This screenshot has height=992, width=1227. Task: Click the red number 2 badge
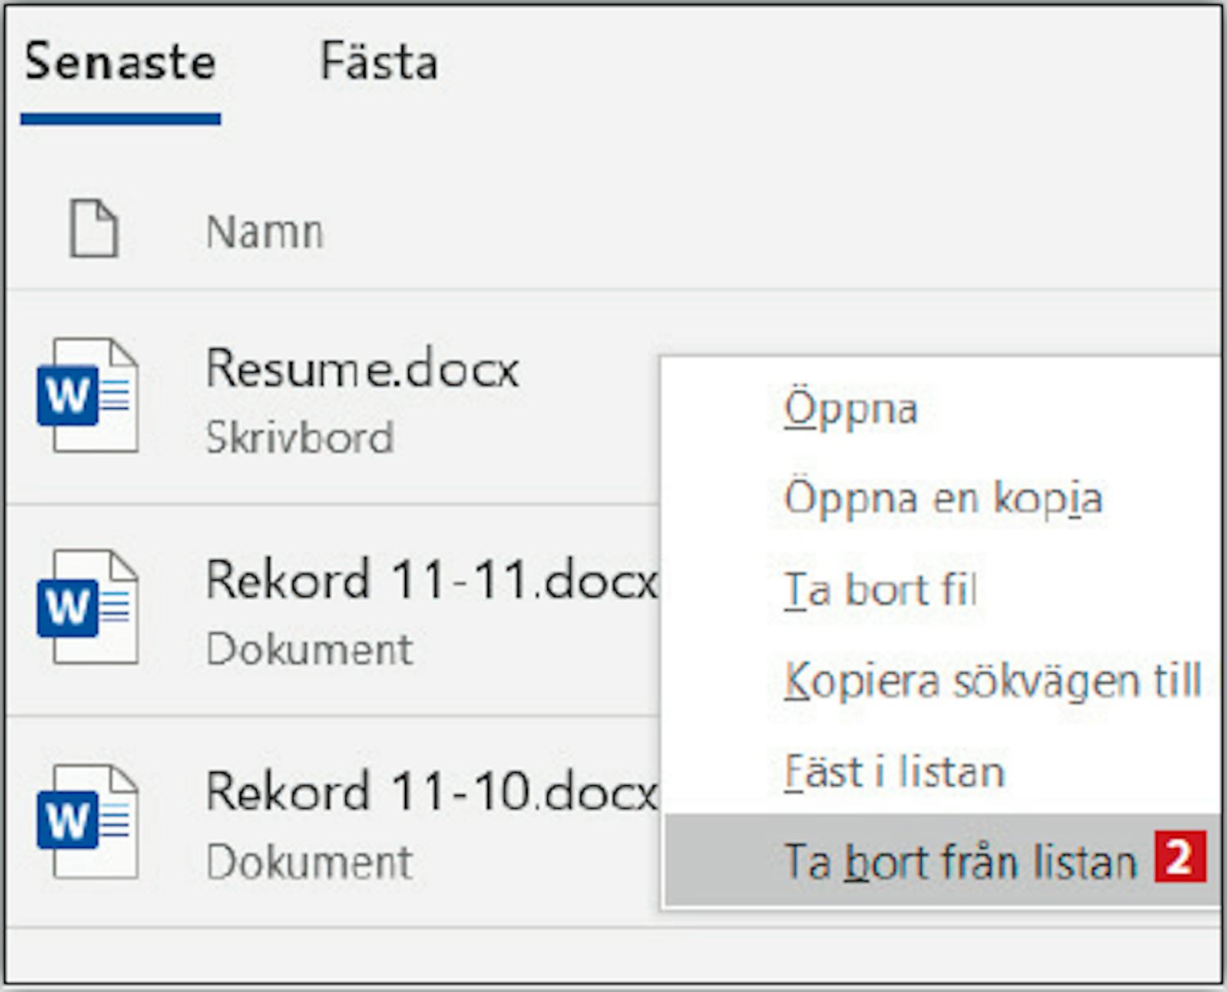click(x=1180, y=857)
